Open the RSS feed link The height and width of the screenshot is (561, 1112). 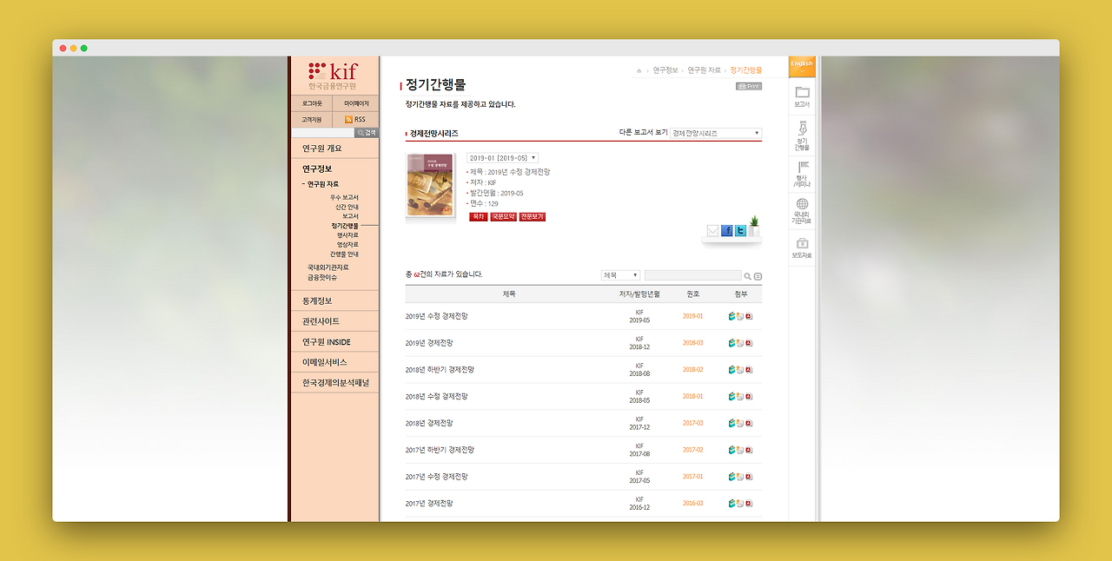[355, 119]
